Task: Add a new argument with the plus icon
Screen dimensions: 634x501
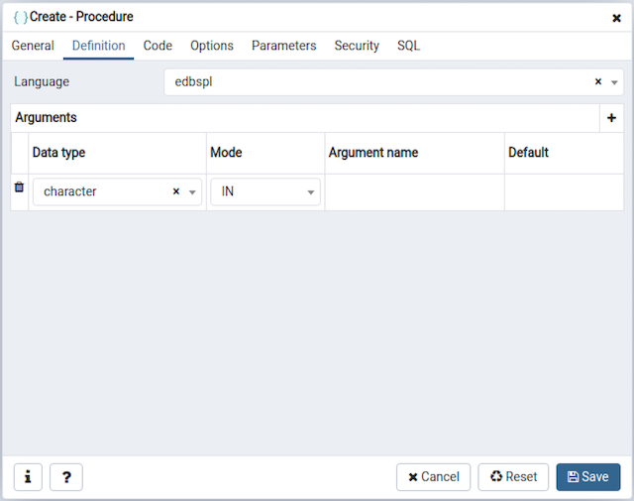Action: point(611,118)
